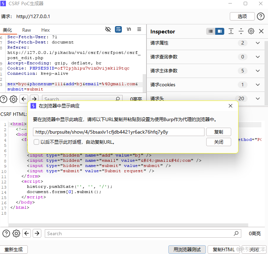Switch Inspector to left column layout
The image size is (268, 254).
[x=211, y=31]
